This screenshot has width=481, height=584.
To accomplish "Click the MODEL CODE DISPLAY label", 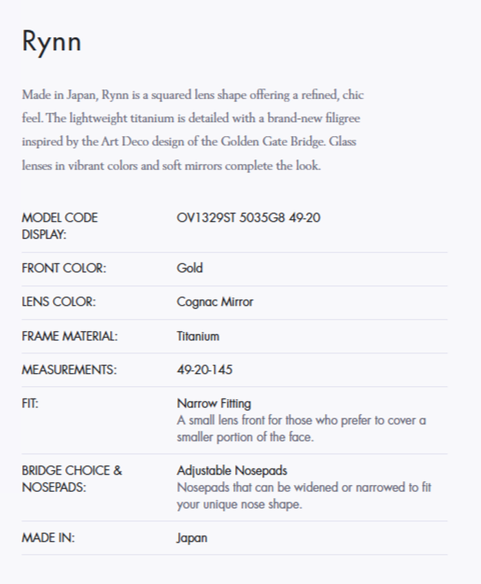I will 60,226.
